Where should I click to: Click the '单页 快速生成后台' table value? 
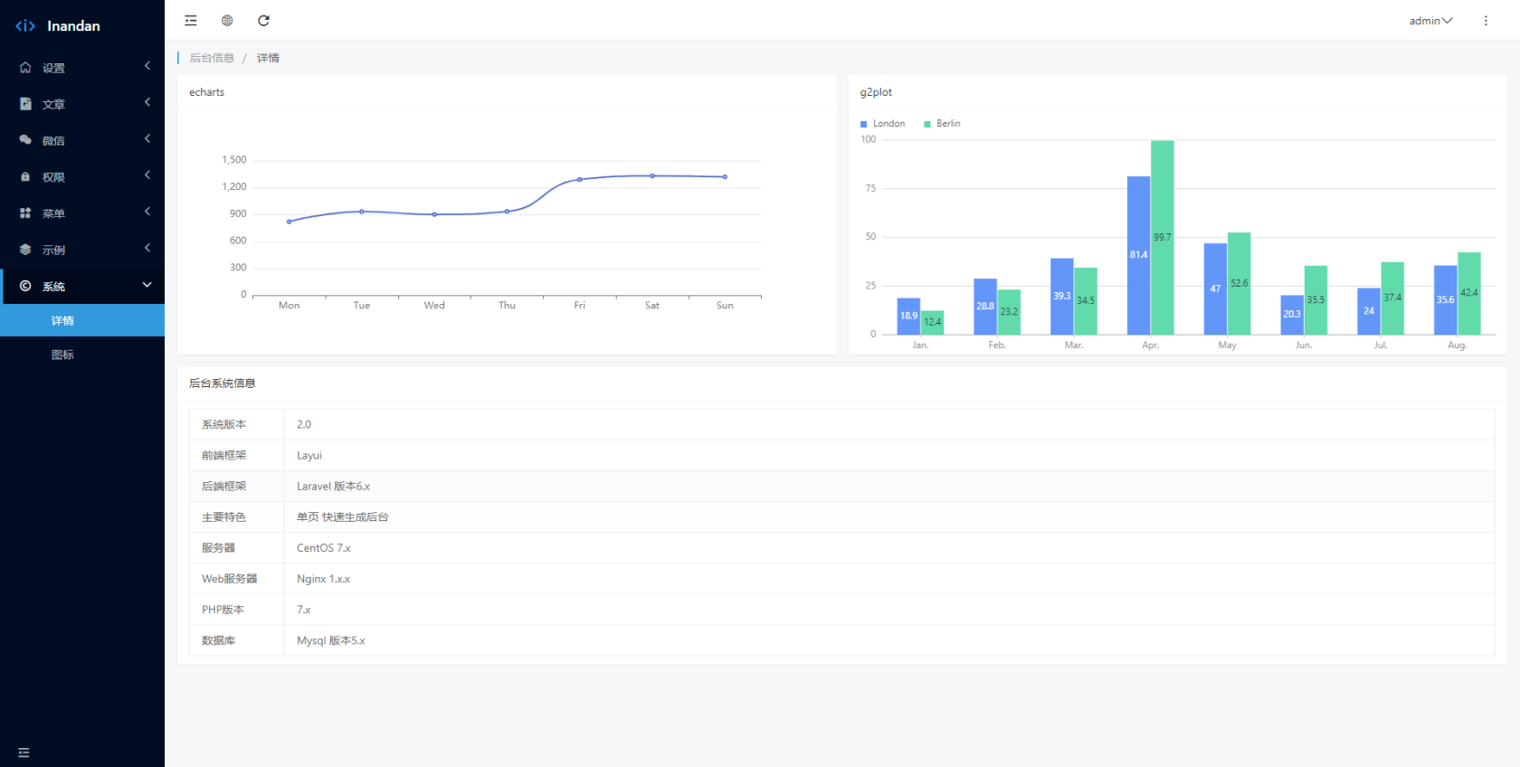[x=343, y=517]
